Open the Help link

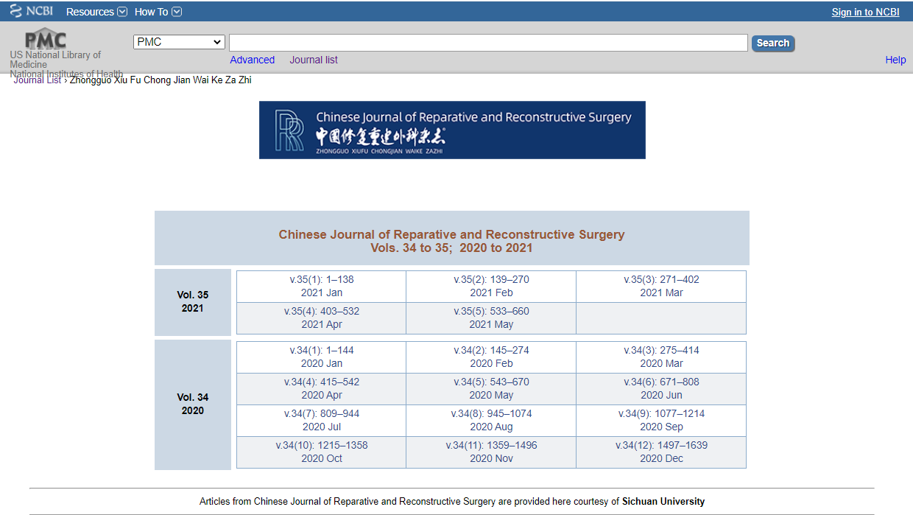point(895,60)
